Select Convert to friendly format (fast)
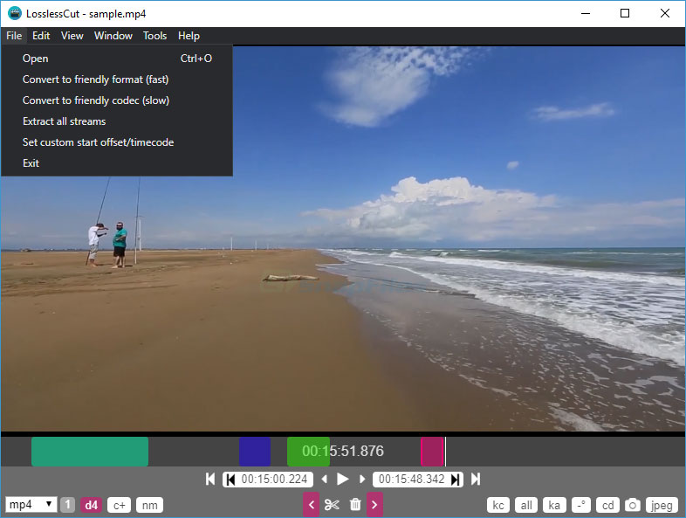This screenshot has width=686, height=518. [117, 79]
